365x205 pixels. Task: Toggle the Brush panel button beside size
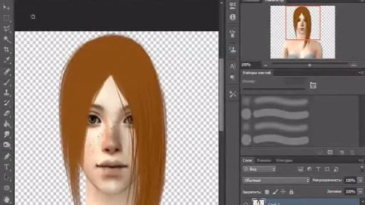313,85
